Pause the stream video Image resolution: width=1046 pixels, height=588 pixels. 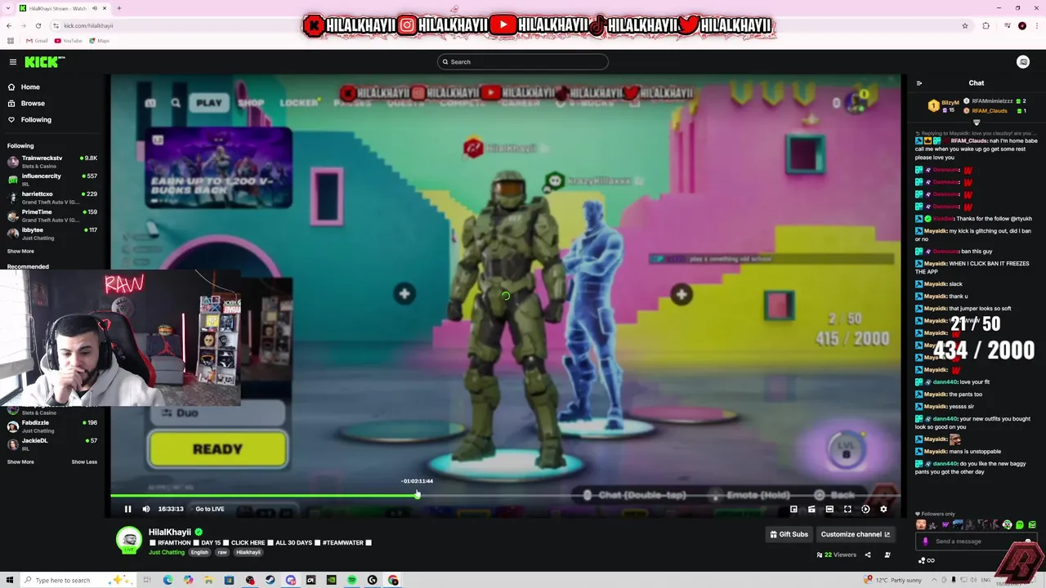click(127, 509)
